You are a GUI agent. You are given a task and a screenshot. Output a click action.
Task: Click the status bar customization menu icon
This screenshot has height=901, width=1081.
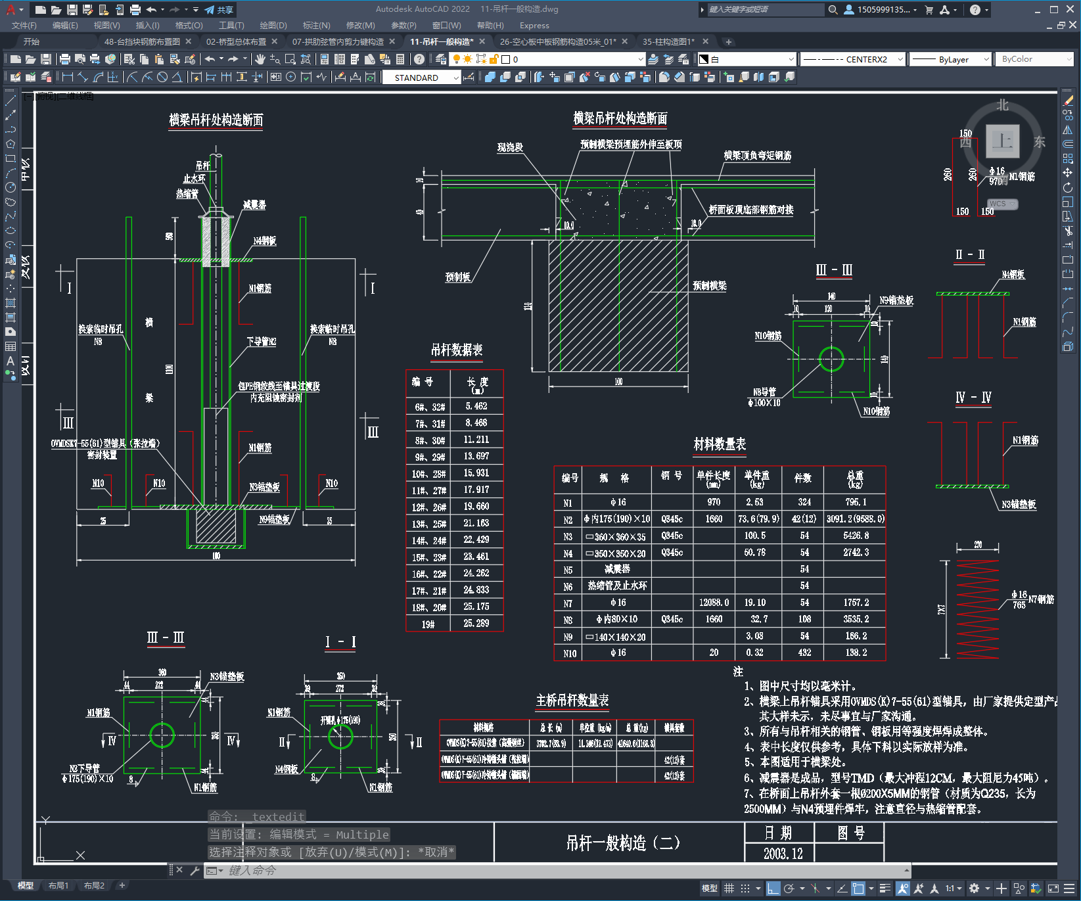(1069, 889)
